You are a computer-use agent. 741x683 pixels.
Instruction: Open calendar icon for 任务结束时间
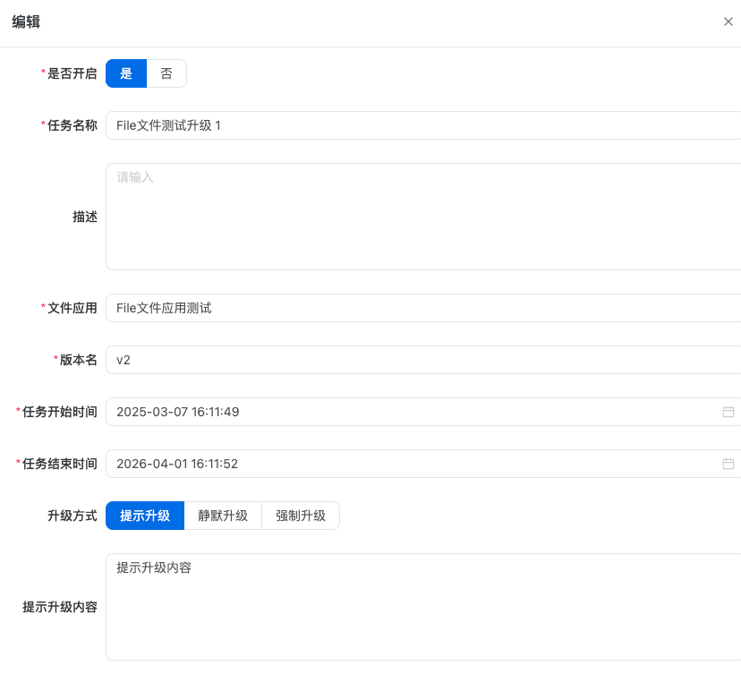tap(728, 464)
